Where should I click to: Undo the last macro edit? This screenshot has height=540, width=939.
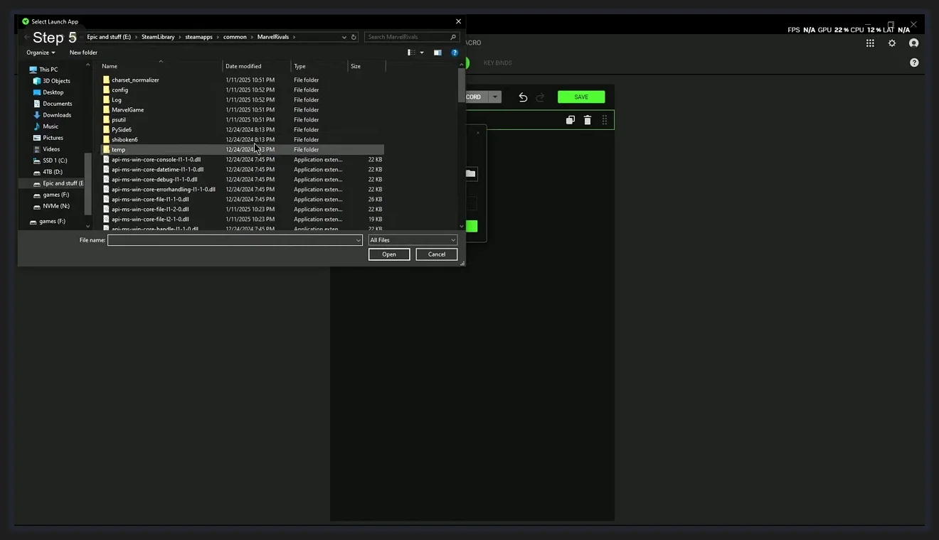(523, 97)
